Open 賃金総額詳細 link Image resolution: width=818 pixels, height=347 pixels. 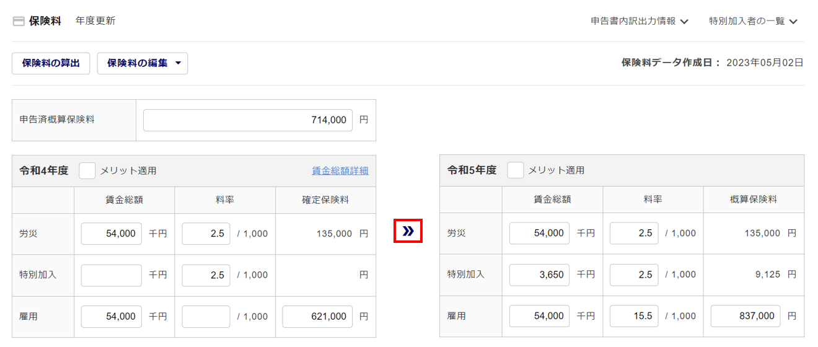[340, 170]
